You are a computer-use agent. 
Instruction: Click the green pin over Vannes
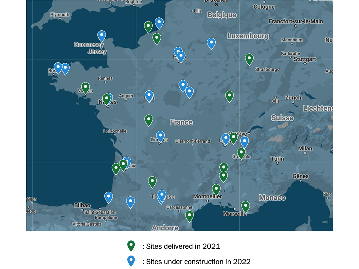point(86,88)
